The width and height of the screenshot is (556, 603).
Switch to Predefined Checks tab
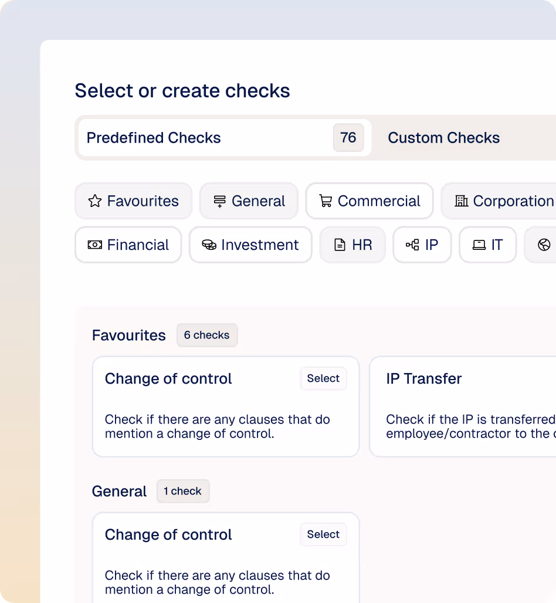154,138
